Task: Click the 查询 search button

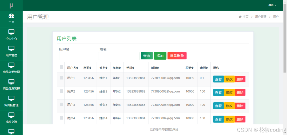Action: pyautogui.click(x=147, y=56)
